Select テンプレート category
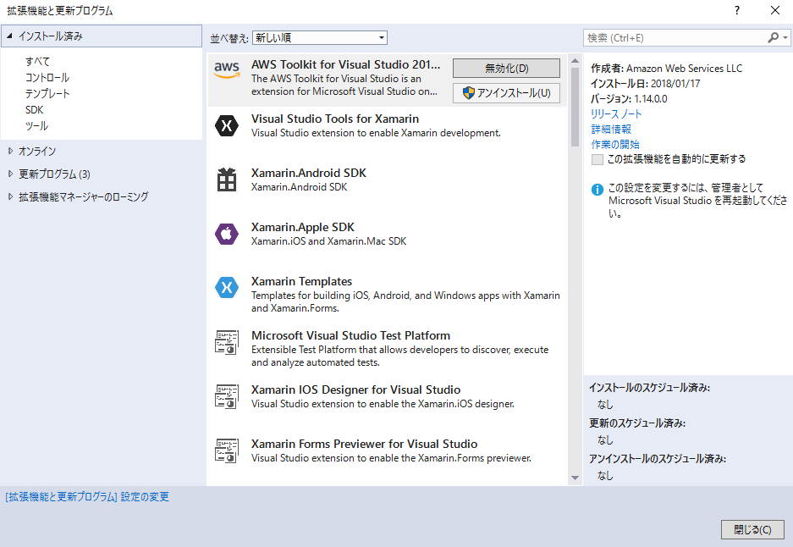 coord(47,94)
